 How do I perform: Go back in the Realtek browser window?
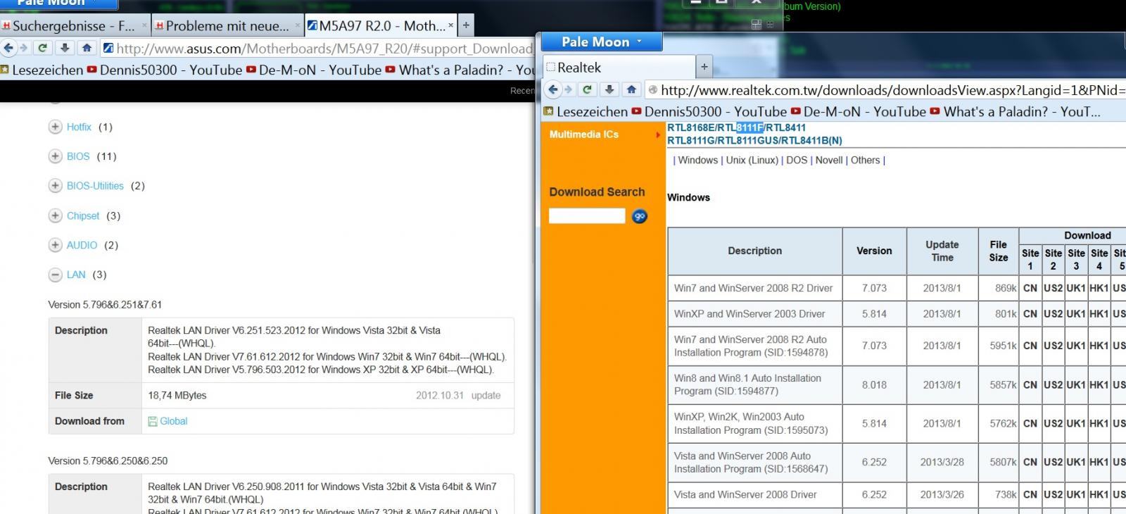click(x=553, y=89)
